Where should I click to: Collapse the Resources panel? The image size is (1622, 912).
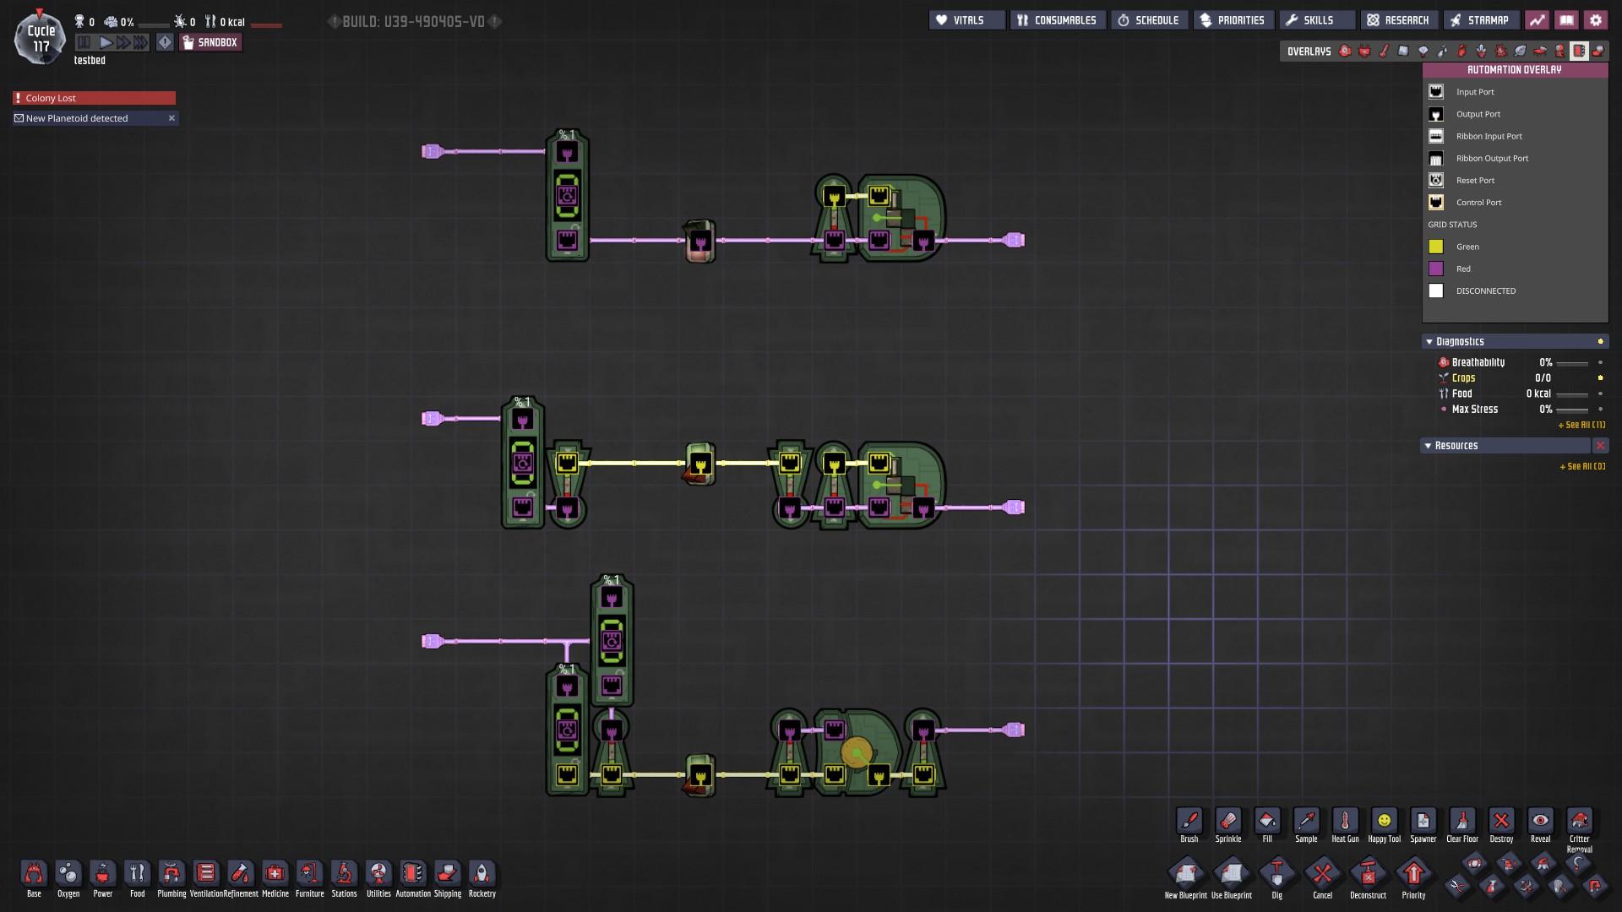(1429, 446)
